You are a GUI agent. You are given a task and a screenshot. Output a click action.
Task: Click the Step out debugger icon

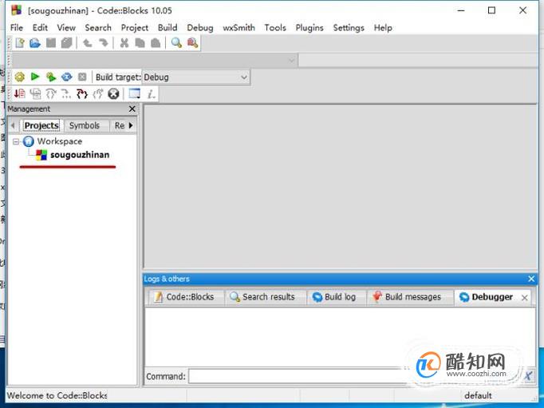pos(98,93)
